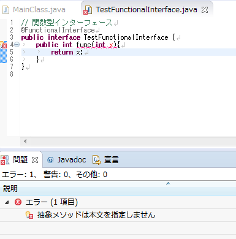The width and height of the screenshot is (236, 239).
Task: Click the underlined func(int x) method signature
Action: (97, 45)
